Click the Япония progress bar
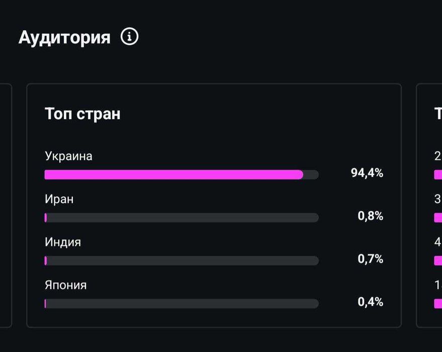This screenshot has width=442, height=352. 181,304
